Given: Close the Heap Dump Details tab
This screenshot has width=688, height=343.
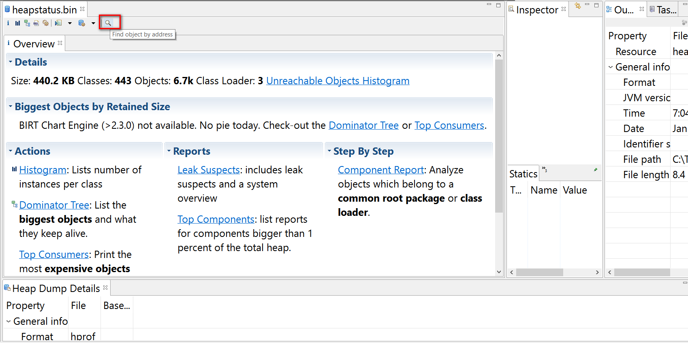Looking at the screenshot, I should (x=105, y=288).
